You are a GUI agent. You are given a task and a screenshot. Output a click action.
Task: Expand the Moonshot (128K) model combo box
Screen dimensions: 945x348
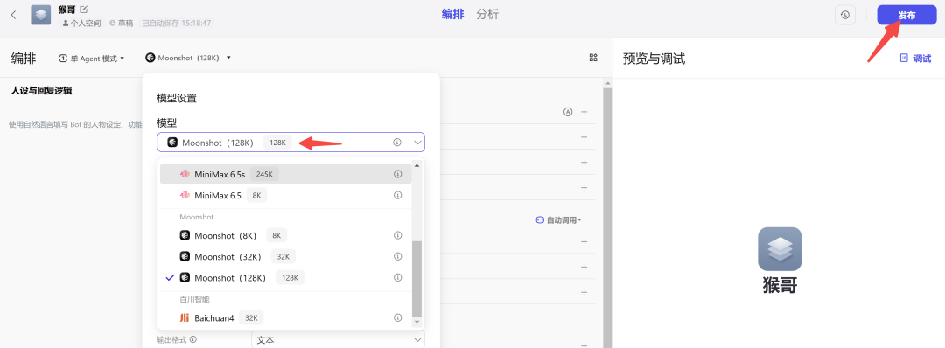coord(291,143)
